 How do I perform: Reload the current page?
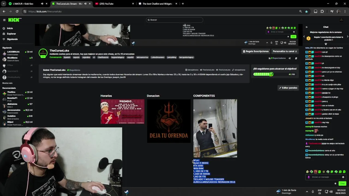pos(17,11)
